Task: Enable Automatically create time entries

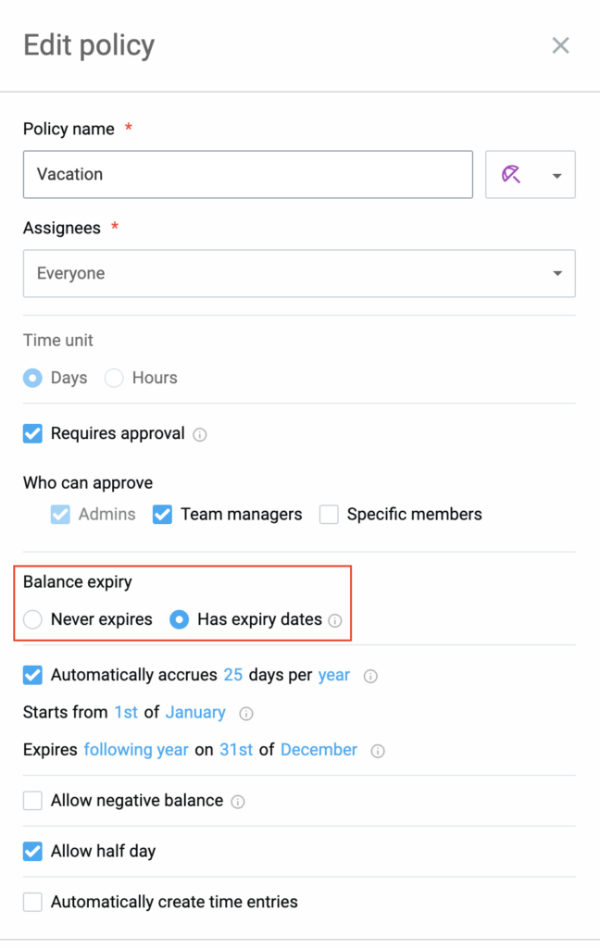Action: [32, 901]
